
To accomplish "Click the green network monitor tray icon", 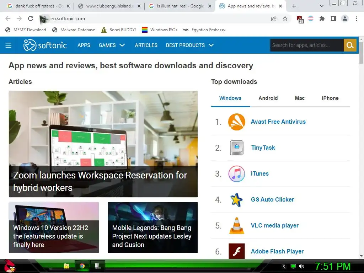I will (293, 266).
